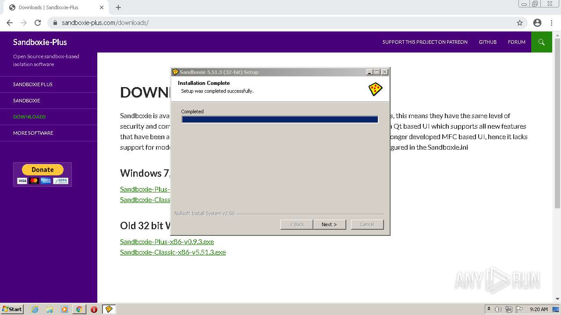Click Next in the Sandboxie setup
The image size is (561, 315).
(330, 224)
